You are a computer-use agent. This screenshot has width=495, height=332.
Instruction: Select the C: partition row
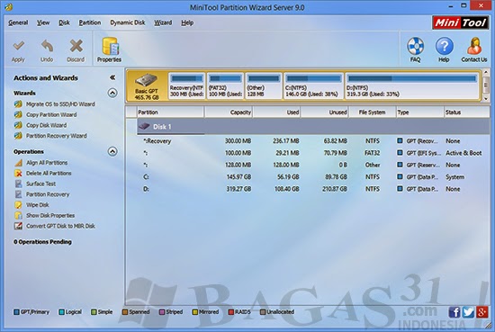[313, 177]
